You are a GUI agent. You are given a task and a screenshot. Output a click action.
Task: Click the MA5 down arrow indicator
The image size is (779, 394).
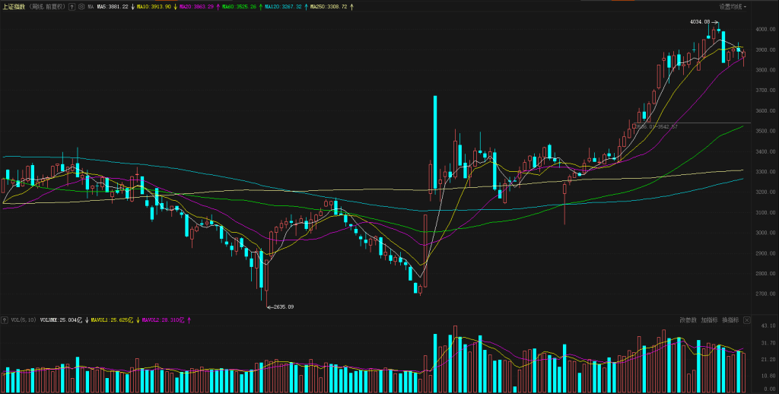coord(133,6)
